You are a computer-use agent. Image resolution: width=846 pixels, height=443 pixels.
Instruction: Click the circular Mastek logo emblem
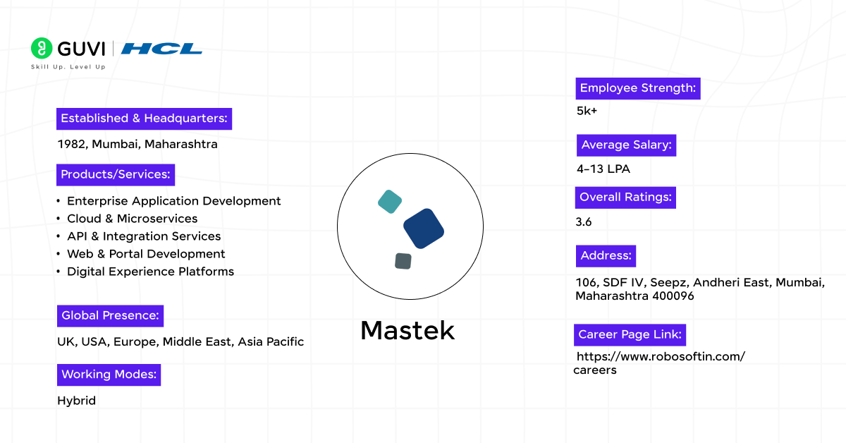410,226
